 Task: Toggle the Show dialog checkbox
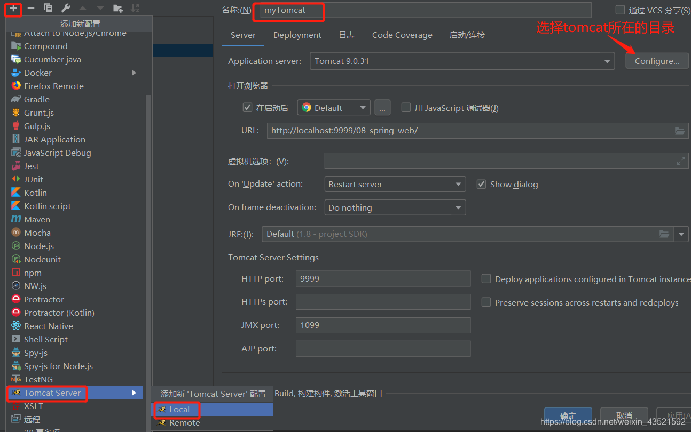tap(481, 184)
